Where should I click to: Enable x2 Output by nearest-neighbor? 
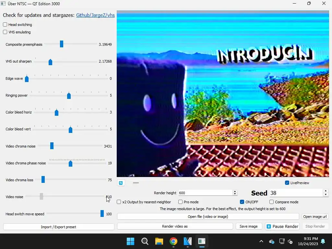coord(119,202)
